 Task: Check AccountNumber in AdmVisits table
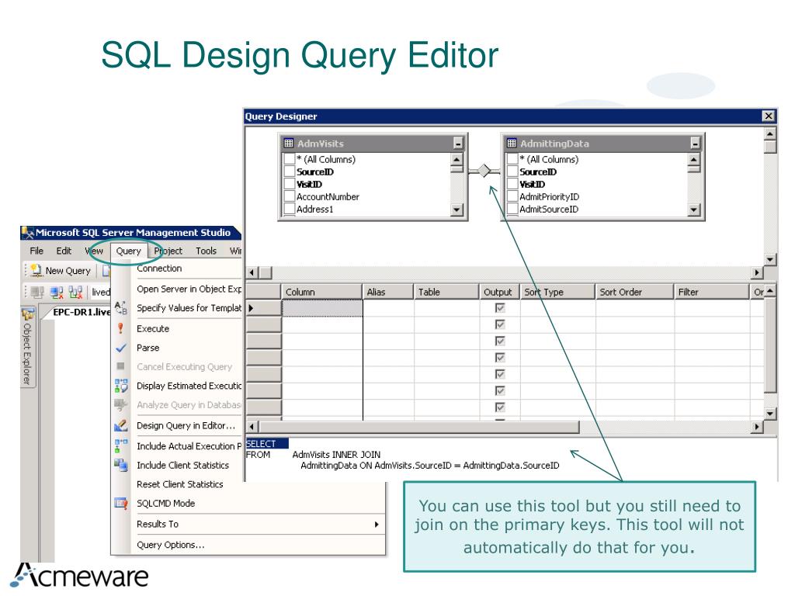coord(290,196)
